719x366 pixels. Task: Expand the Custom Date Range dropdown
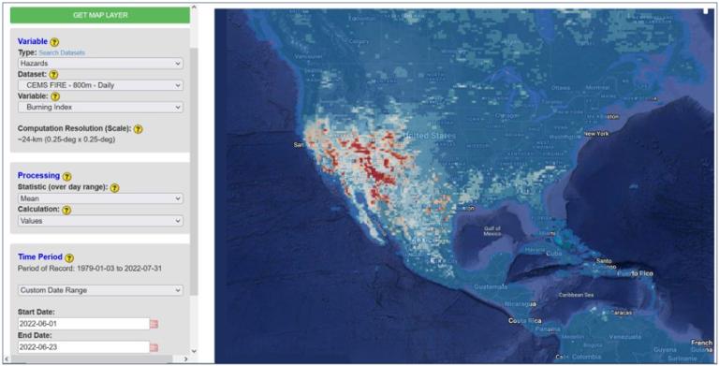(x=100, y=290)
